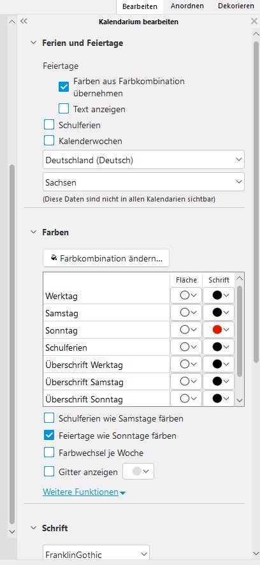Open Gitter anzeigen grey color dropdown
Image resolution: width=260 pixels, height=565 pixels.
coord(138,472)
